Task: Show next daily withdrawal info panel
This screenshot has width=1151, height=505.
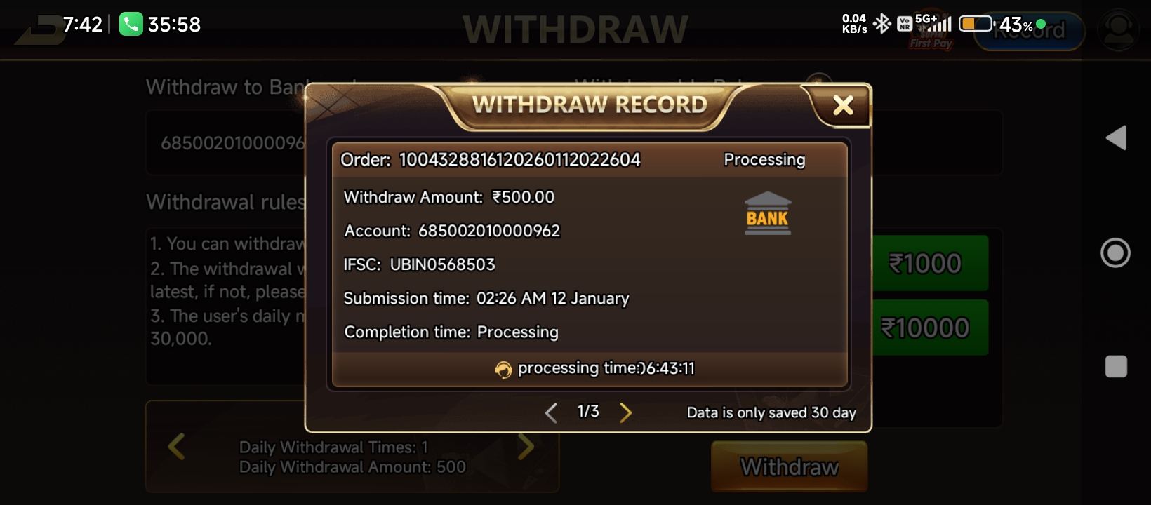Action: 526,446
